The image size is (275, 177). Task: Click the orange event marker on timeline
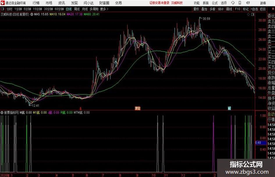click(x=137, y=108)
